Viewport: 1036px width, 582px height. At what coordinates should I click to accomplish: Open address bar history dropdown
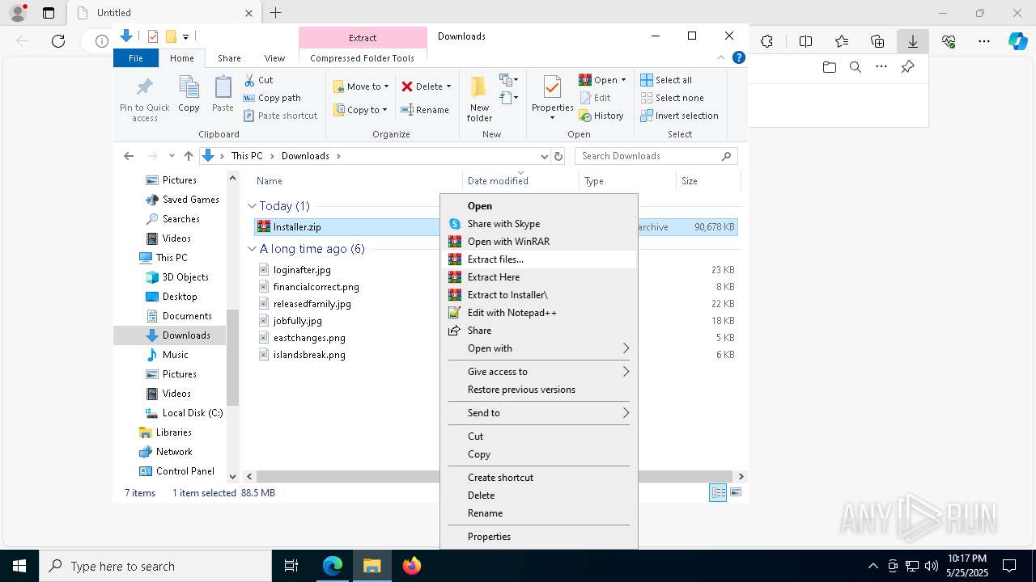[x=544, y=156]
